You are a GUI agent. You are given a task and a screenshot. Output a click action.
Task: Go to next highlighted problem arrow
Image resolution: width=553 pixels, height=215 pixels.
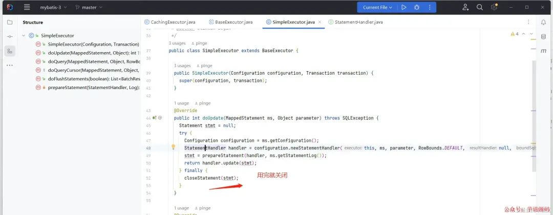pos(531,34)
